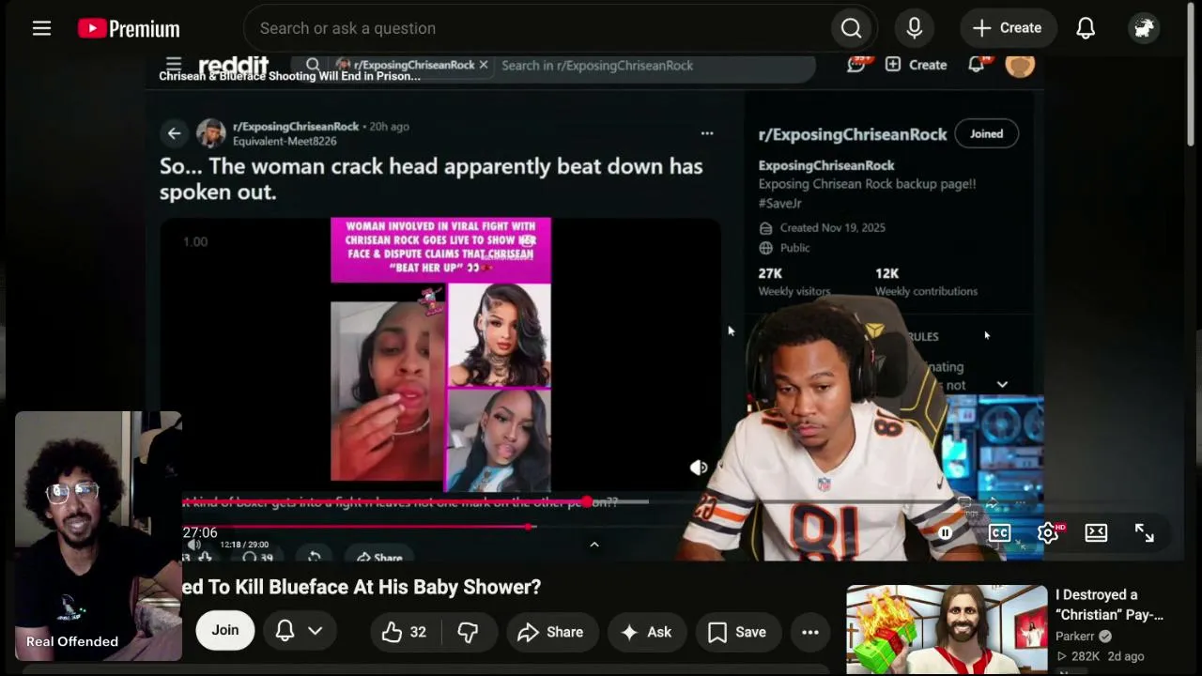Click Reddit's Create post button
The width and height of the screenshot is (1202, 676).
[916, 65]
